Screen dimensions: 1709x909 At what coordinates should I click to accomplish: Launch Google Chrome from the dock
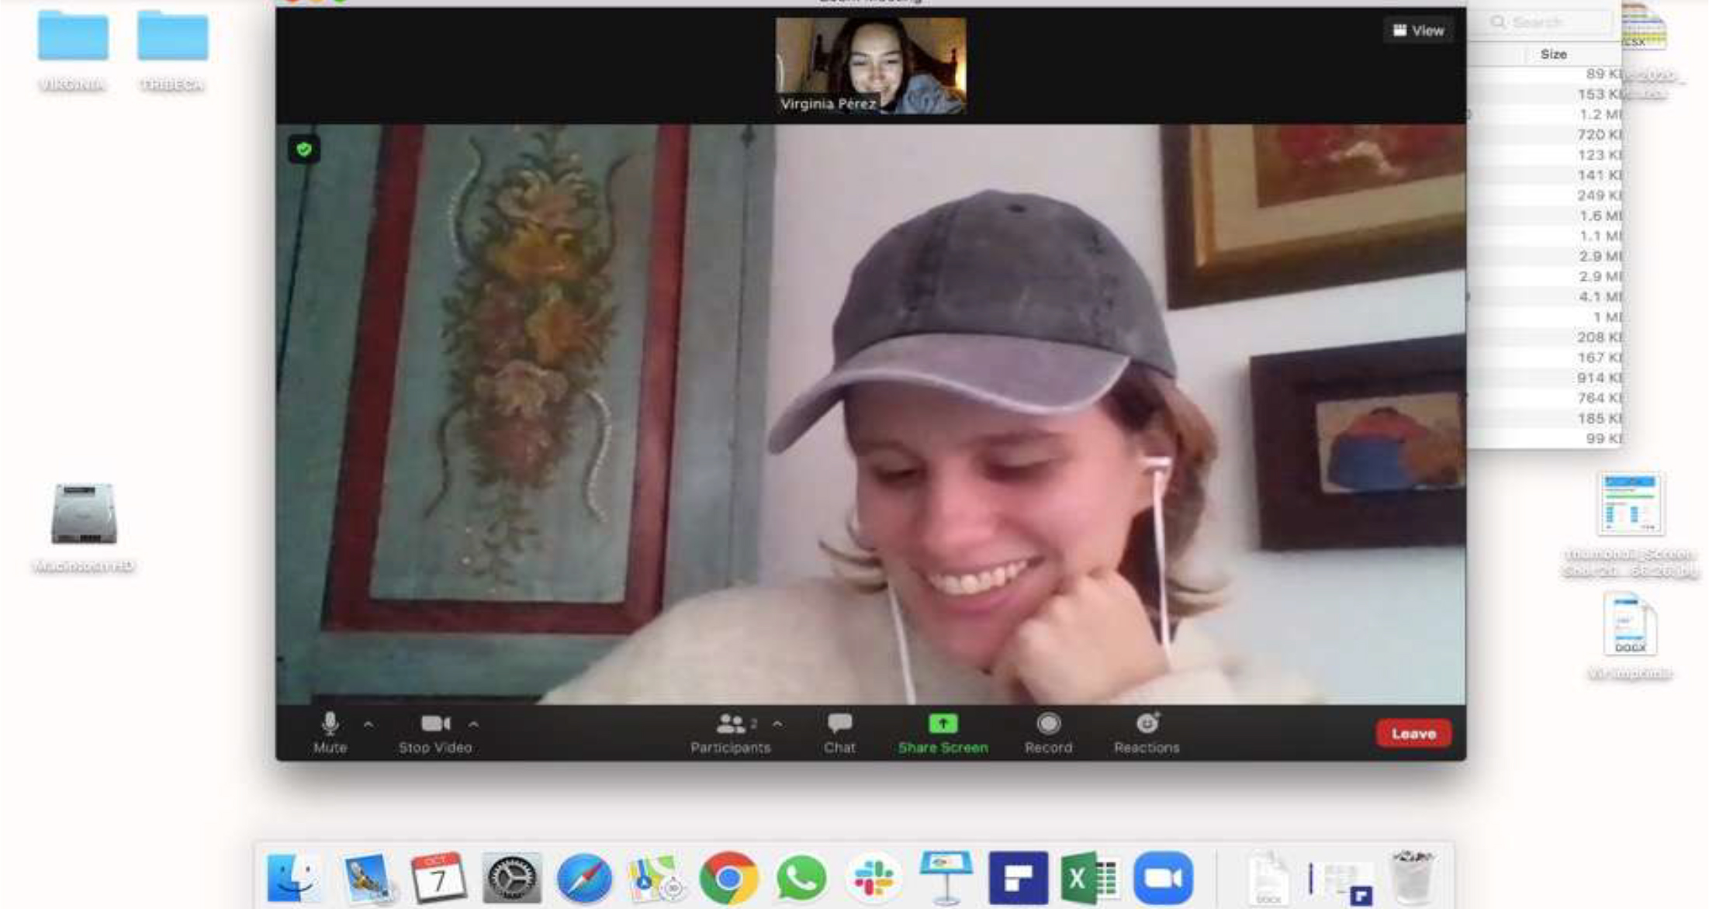[x=728, y=878]
